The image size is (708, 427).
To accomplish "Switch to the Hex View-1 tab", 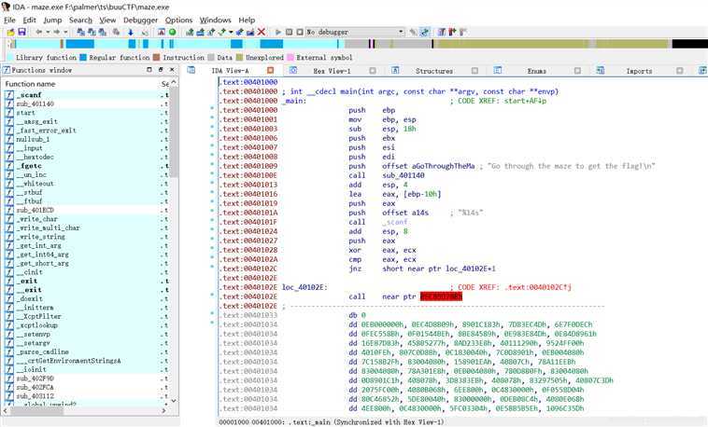I will [332, 71].
